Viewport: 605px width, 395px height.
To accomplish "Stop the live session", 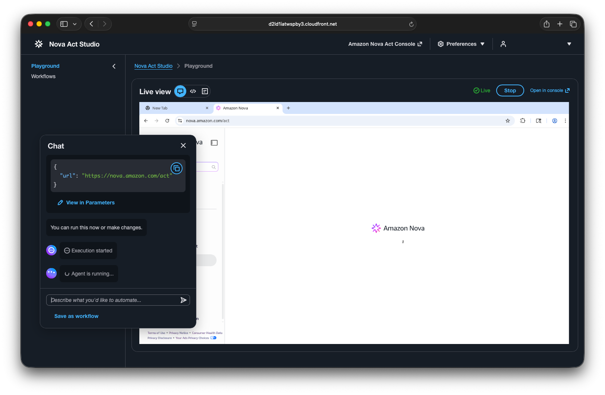I will pyautogui.click(x=510, y=90).
